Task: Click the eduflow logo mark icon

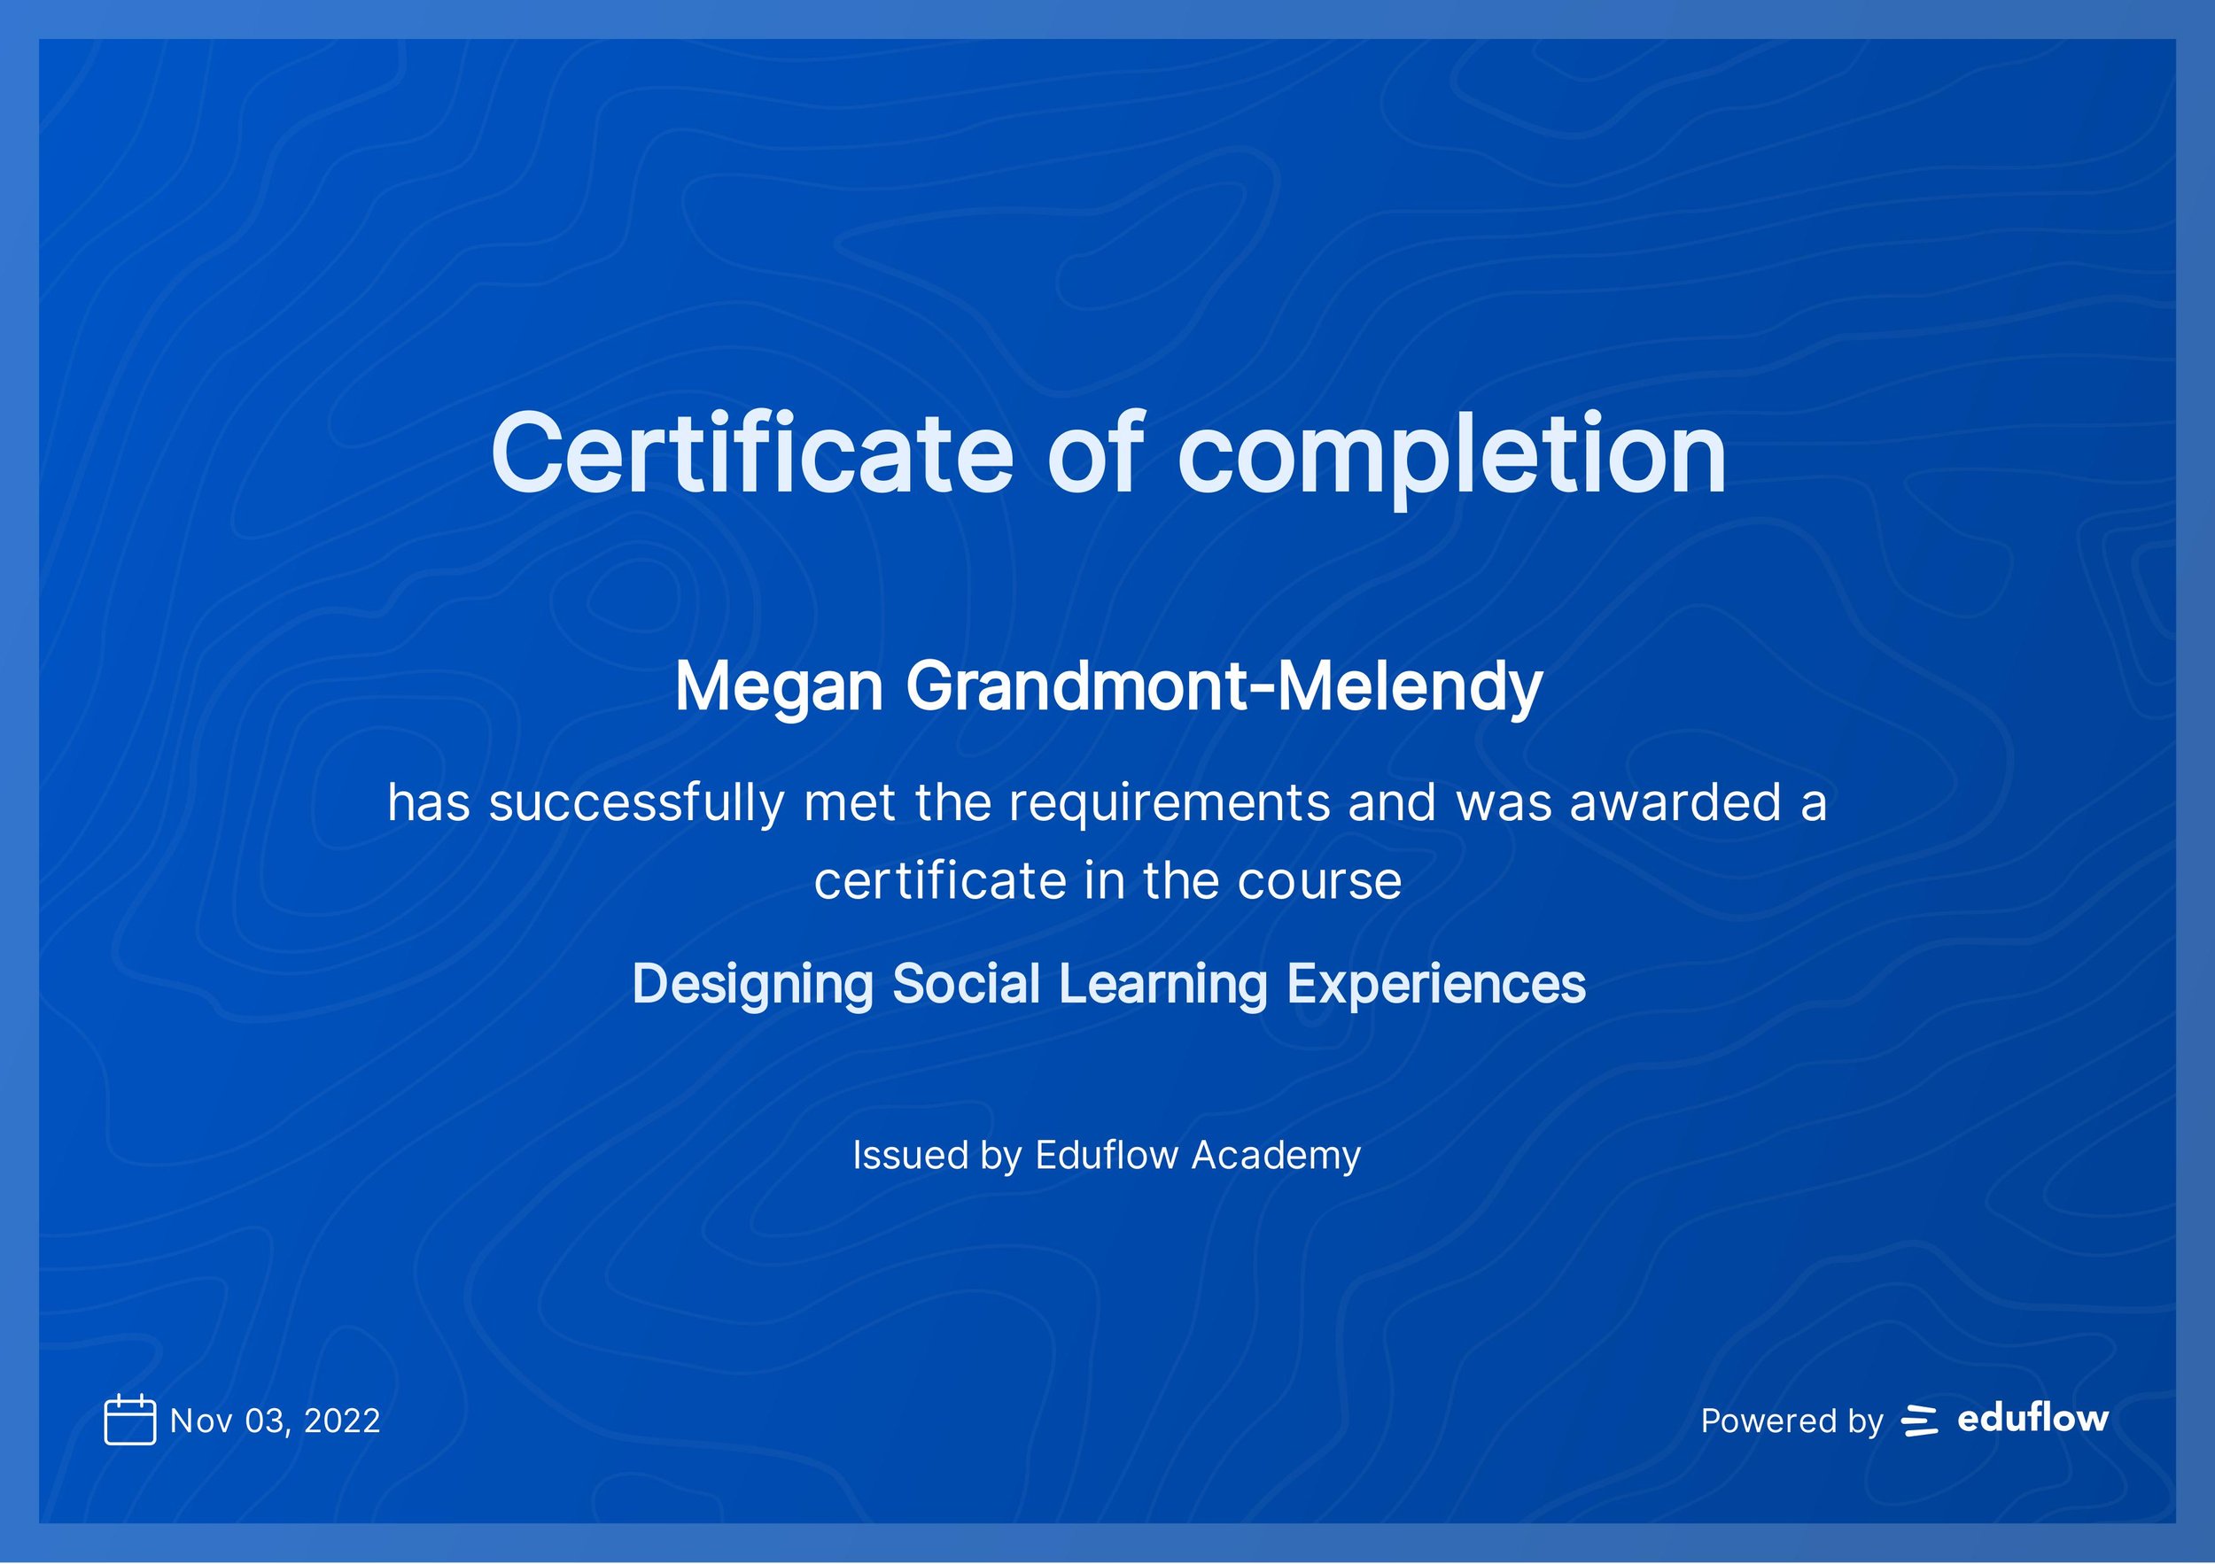Action: pos(1919,1421)
